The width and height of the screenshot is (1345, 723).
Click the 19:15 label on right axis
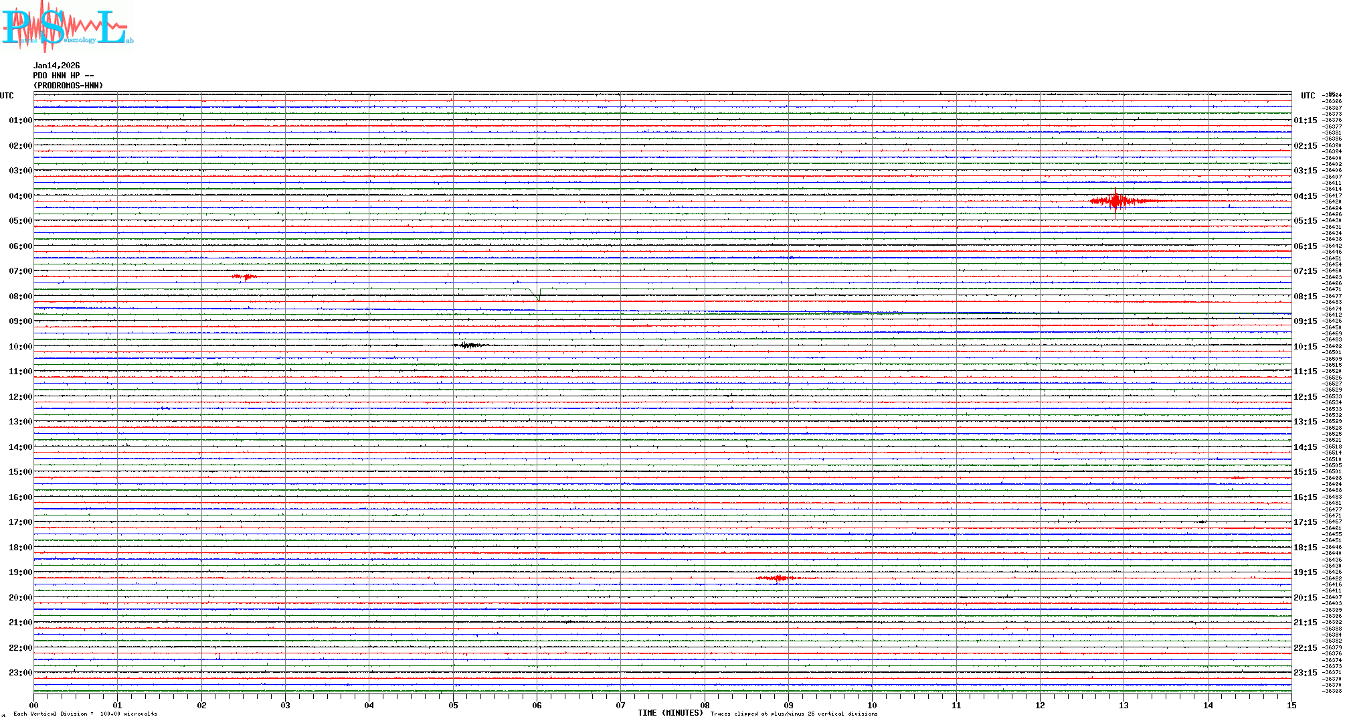(x=1305, y=572)
